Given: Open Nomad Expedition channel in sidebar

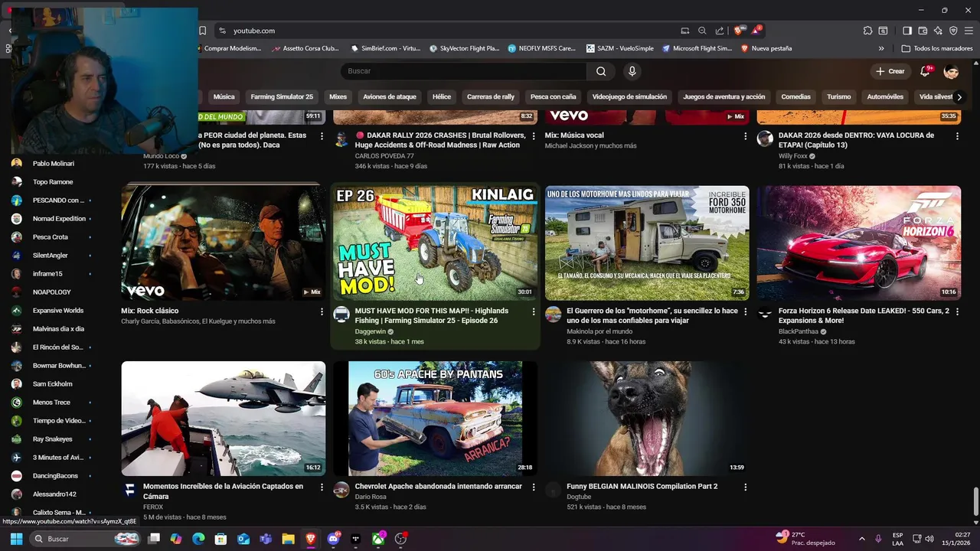Looking at the screenshot, I should 59,219.
